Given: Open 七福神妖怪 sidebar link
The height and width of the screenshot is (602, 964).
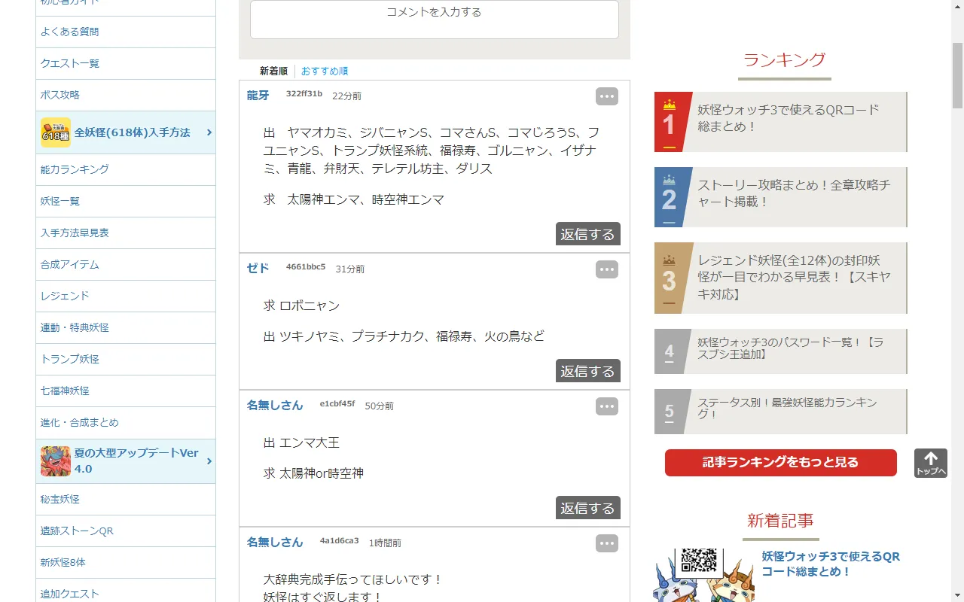Looking at the screenshot, I should (x=126, y=391).
